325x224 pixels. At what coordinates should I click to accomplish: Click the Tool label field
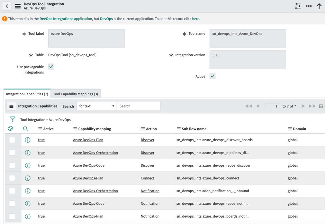(86, 38)
